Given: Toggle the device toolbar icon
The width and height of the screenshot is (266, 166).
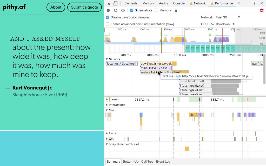Looking at the screenshot, I should [x=115, y=3].
